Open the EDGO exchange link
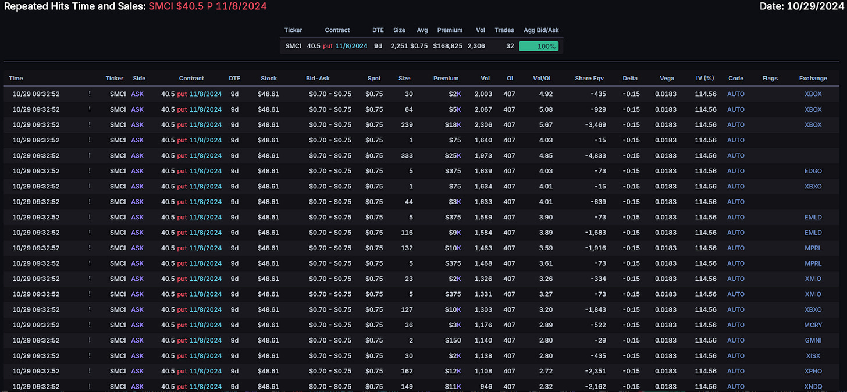Image resolution: width=847 pixels, height=392 pixels. (x=813, y=171)
